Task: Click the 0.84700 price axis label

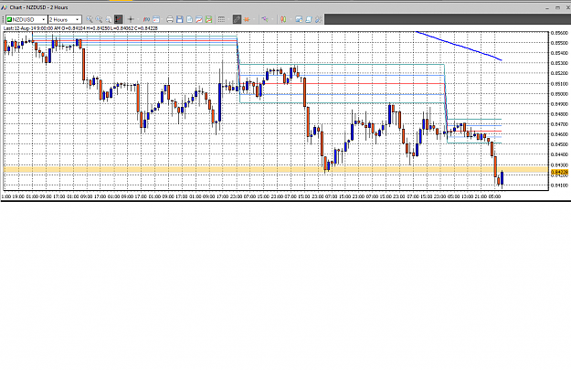Action: point(559,124)
